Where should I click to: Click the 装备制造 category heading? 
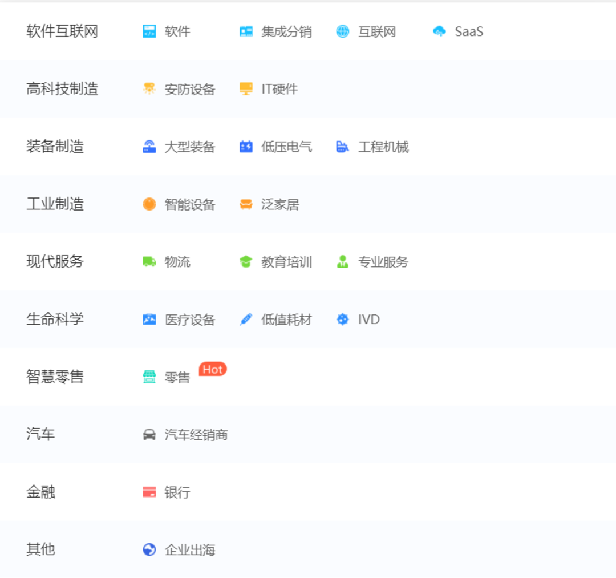[55, 147]
